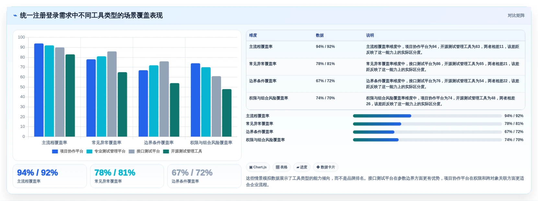Click the blue 项目协作平台 bar in 主流程覆盖率 group
This screenshot has height=201, width=538.
pos(39,90)
